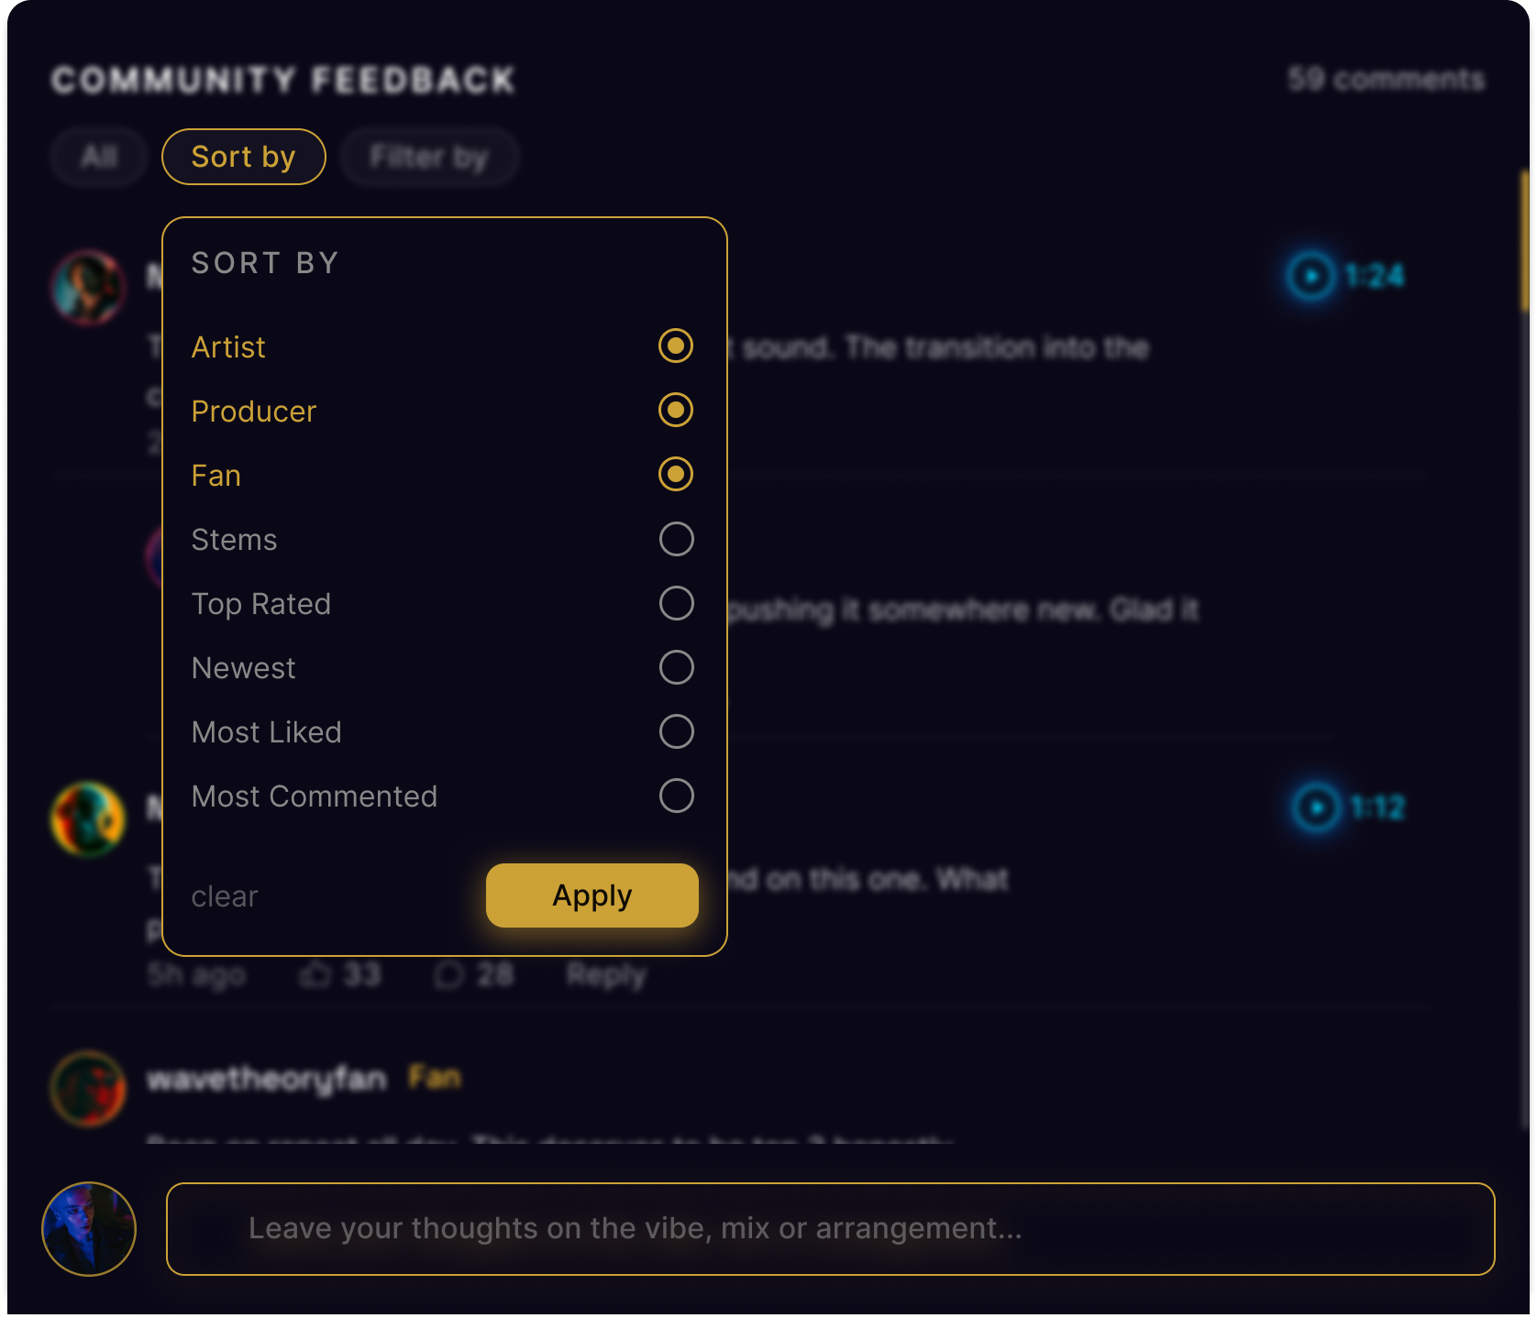Click the Reply link under the comment
The image size is (1537, 1318).
pyautogui.click(x=606, y=974)
